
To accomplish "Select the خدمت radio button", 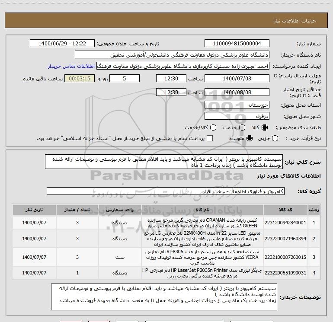I will 242,128.
